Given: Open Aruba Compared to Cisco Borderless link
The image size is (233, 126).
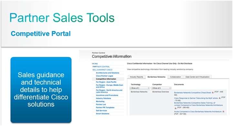Looking at the screenshot, I should (x=198, y=111).
